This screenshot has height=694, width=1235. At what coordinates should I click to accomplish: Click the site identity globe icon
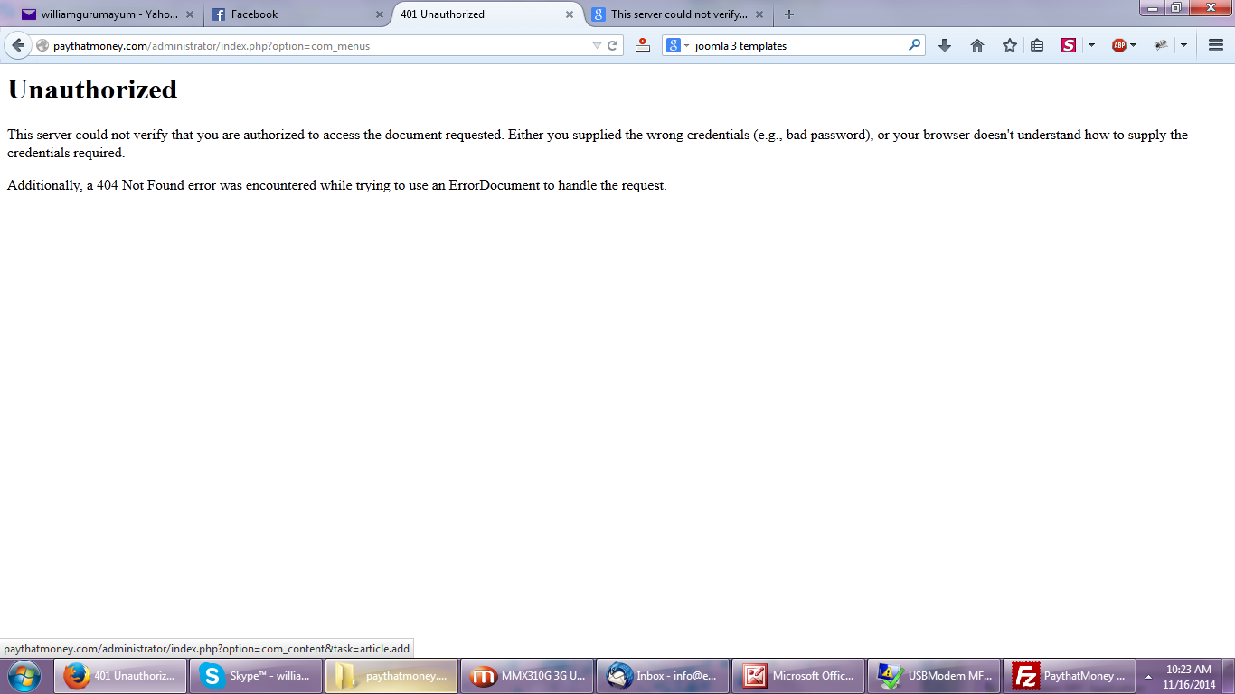(x=42, y=45)
